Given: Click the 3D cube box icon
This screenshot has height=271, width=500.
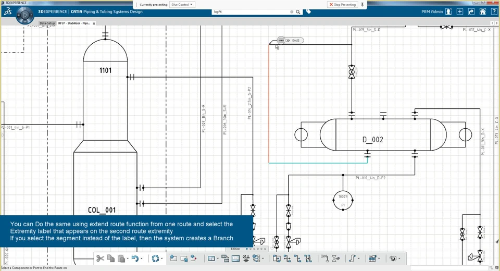Looking at the screenshot, I should click(x=393, y=258).
